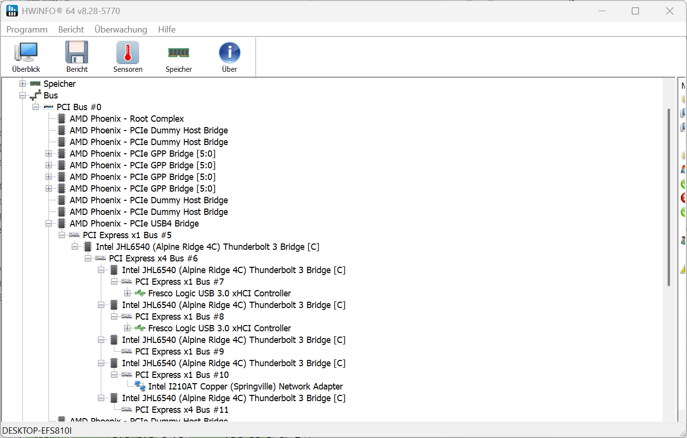This screenshot has width=687, height=438.
Task: Expand the last PCIe GPP Bridge [5:0]
Action: (x=48, y=188)
